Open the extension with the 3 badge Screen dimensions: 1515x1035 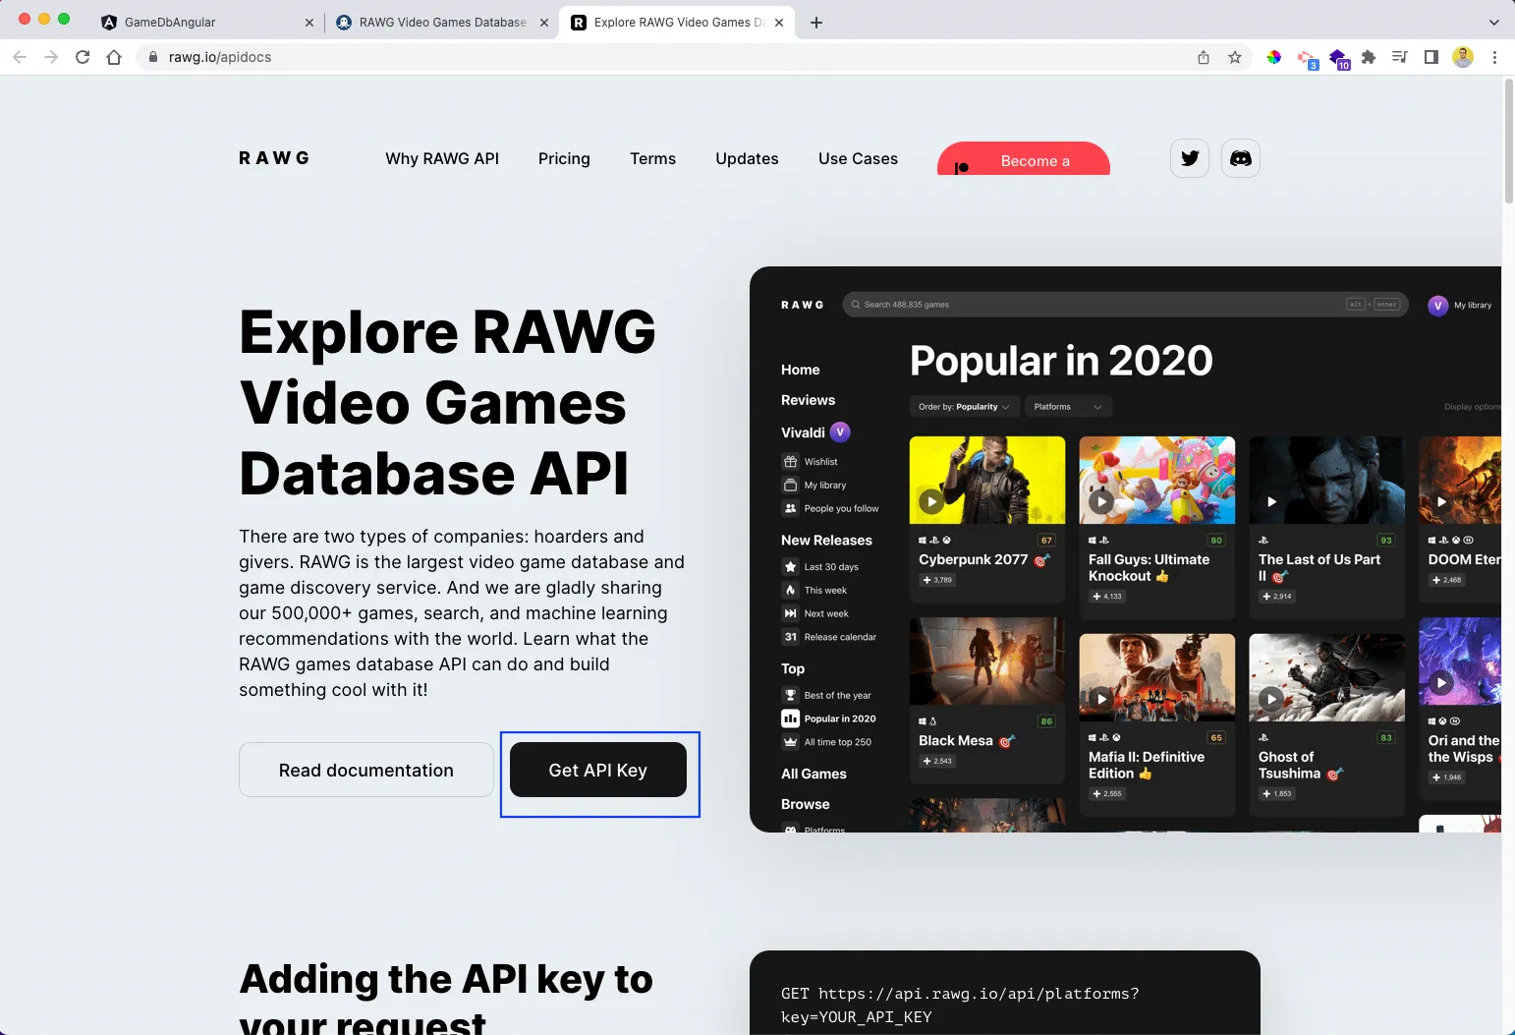point(1307,59)
